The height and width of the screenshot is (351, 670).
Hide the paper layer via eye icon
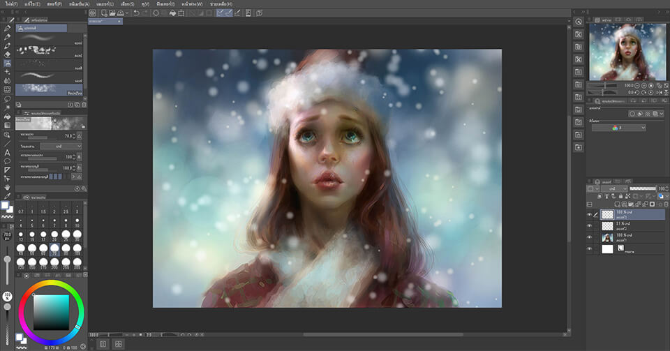(590, 248)
